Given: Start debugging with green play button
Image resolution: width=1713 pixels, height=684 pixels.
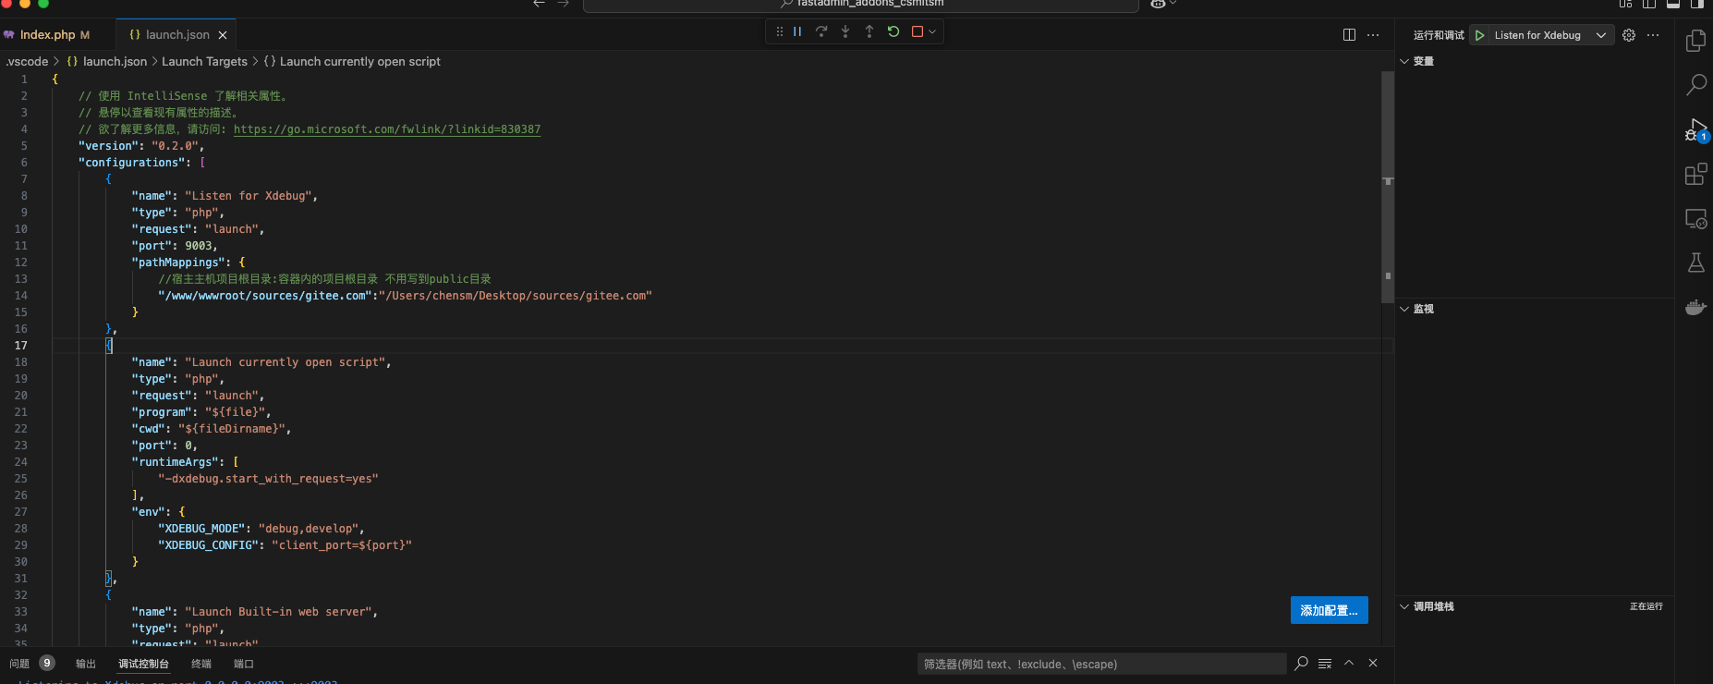Looking at the screenshot, I should (1480, 35).
